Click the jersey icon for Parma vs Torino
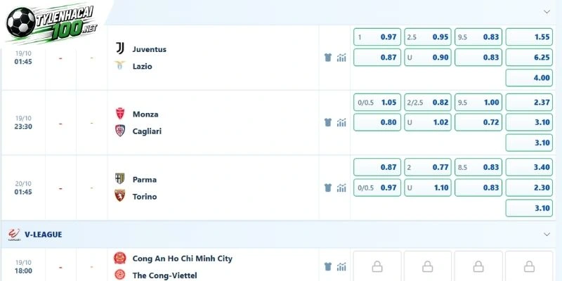This screenshot has height=281, width=562. click(x=327, y=188)
